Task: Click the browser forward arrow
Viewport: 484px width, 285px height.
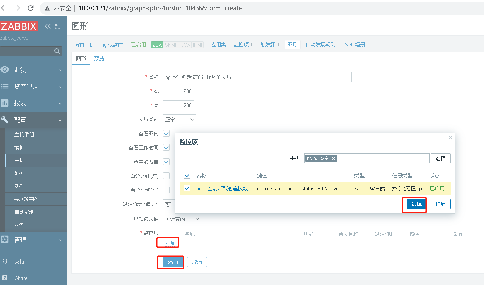Action: click(17, 8)
